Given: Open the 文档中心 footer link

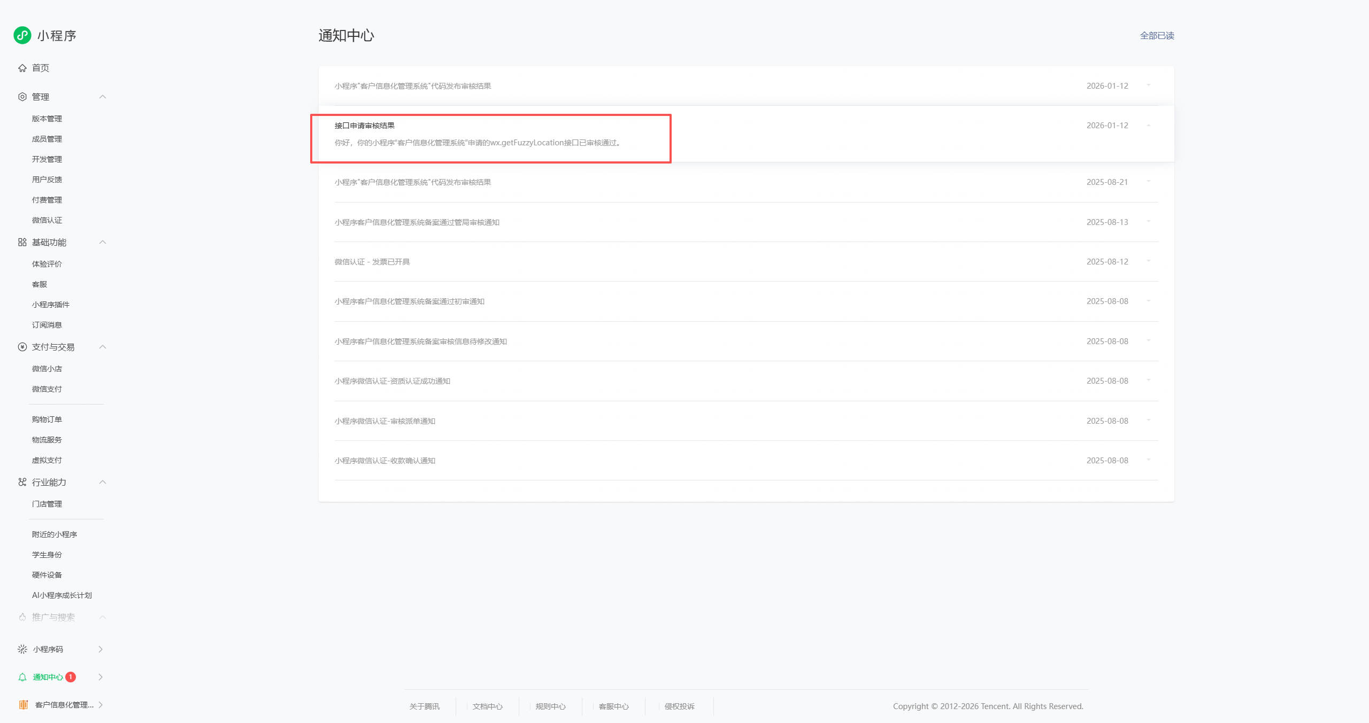Looking at the screenshot, I should click(487, 706).
